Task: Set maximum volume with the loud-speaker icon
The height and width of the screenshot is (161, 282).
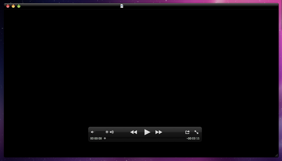Action: tap(112, 132)
